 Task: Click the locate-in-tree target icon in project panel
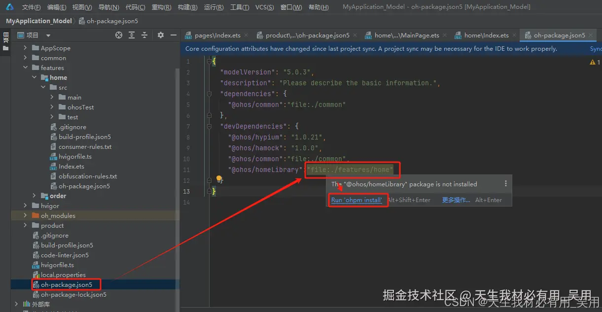[119, 35]
